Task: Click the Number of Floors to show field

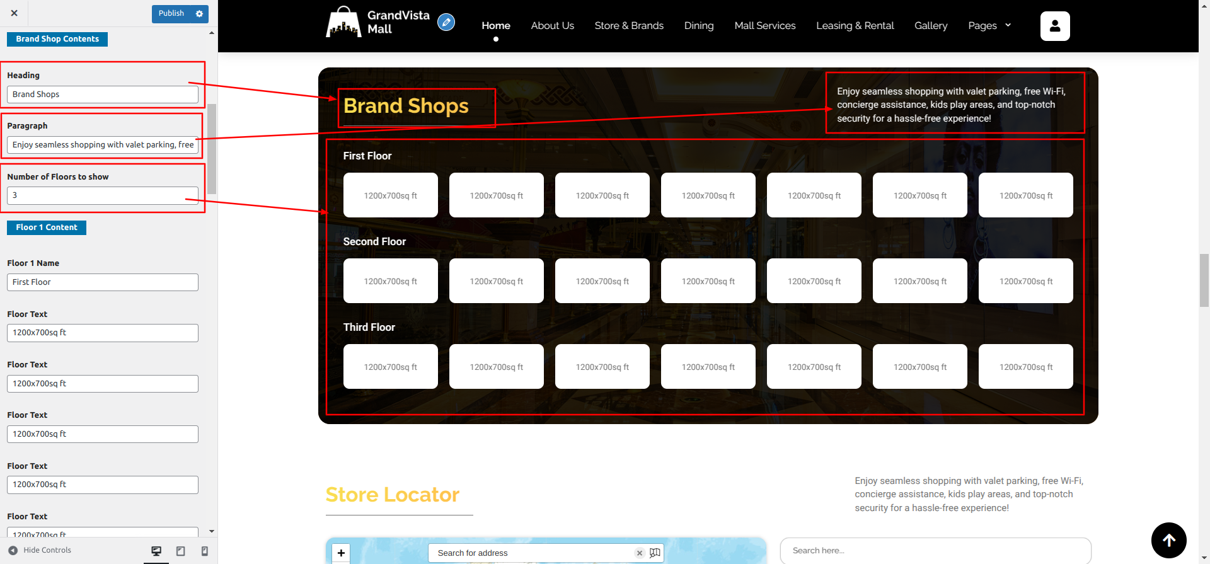Action: (x=102, y=195)
